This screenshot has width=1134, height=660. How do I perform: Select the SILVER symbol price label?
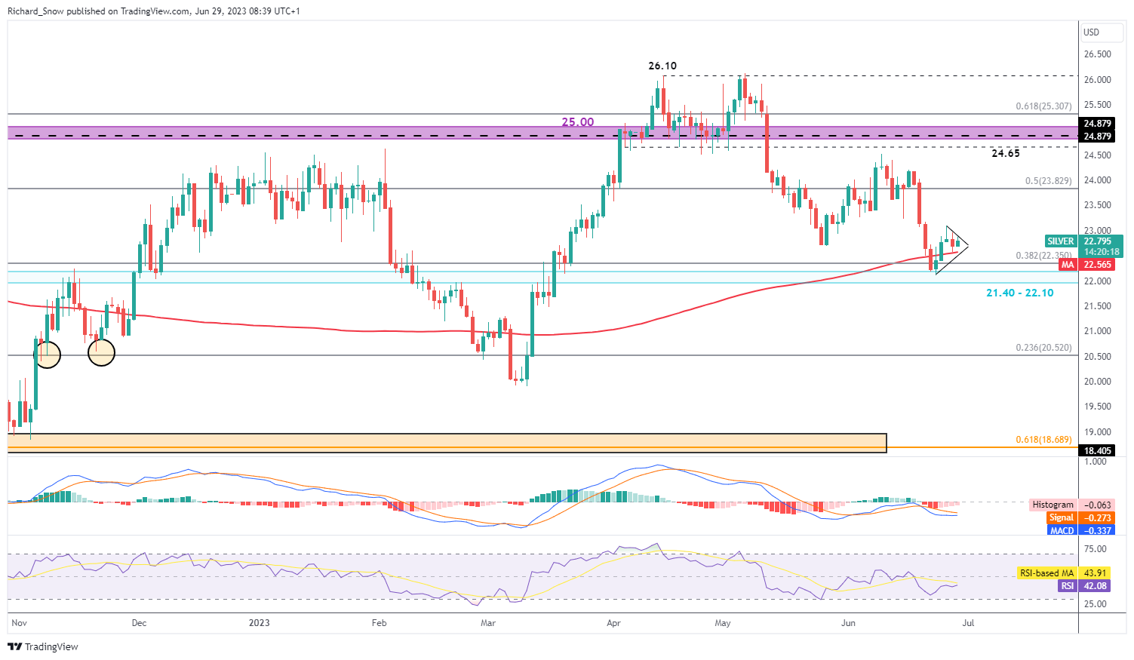point(1061,241)
